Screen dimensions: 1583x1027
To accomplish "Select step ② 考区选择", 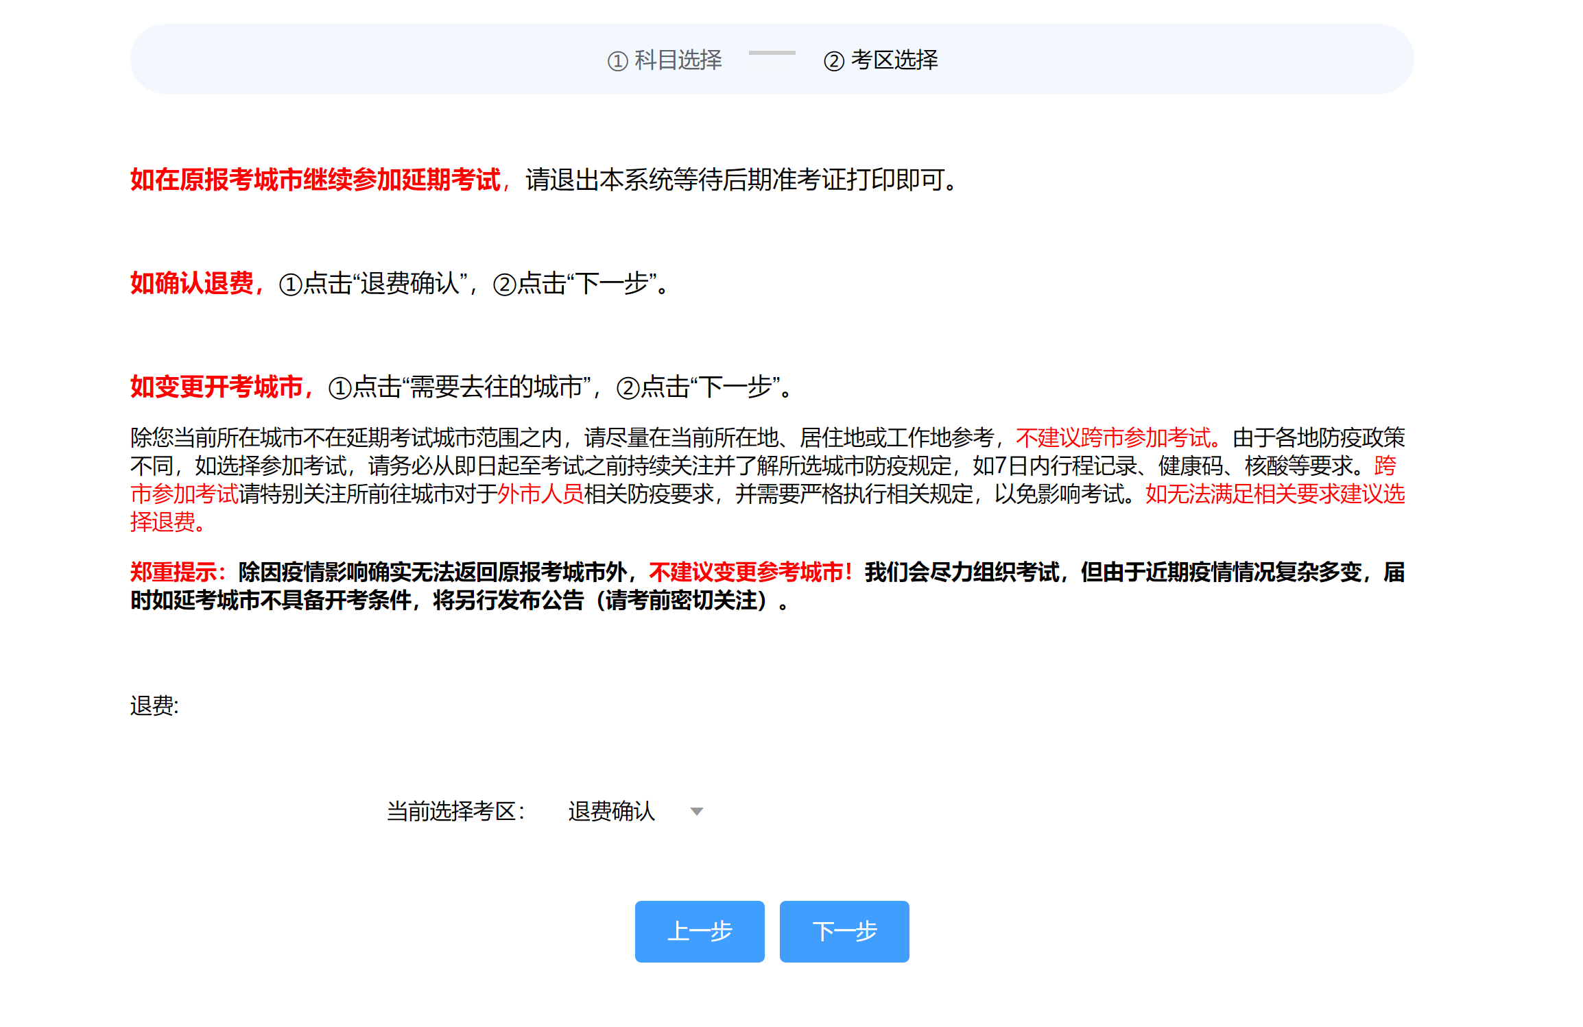I will click(x=881, y=60).
